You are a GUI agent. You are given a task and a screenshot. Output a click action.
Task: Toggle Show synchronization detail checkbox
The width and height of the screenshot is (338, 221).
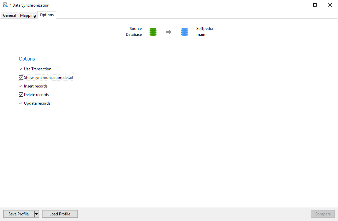[x=21, y=78]
